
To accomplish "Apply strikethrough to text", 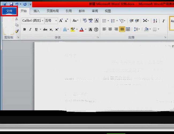I will (45, 29).
